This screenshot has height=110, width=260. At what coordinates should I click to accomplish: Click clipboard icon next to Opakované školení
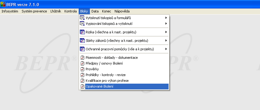(x=82, y=86)
